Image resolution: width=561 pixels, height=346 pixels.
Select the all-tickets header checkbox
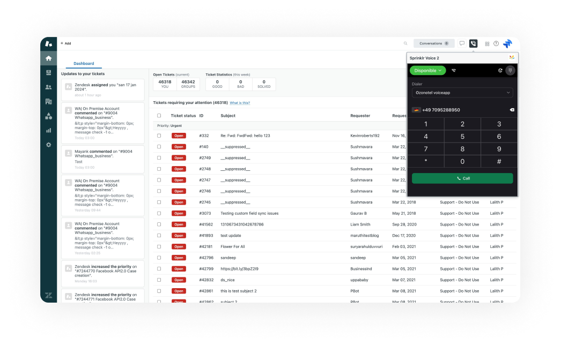click(x=159, y=116)
